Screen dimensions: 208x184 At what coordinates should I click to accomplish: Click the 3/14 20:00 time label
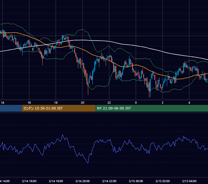click(x=83, y=181)
